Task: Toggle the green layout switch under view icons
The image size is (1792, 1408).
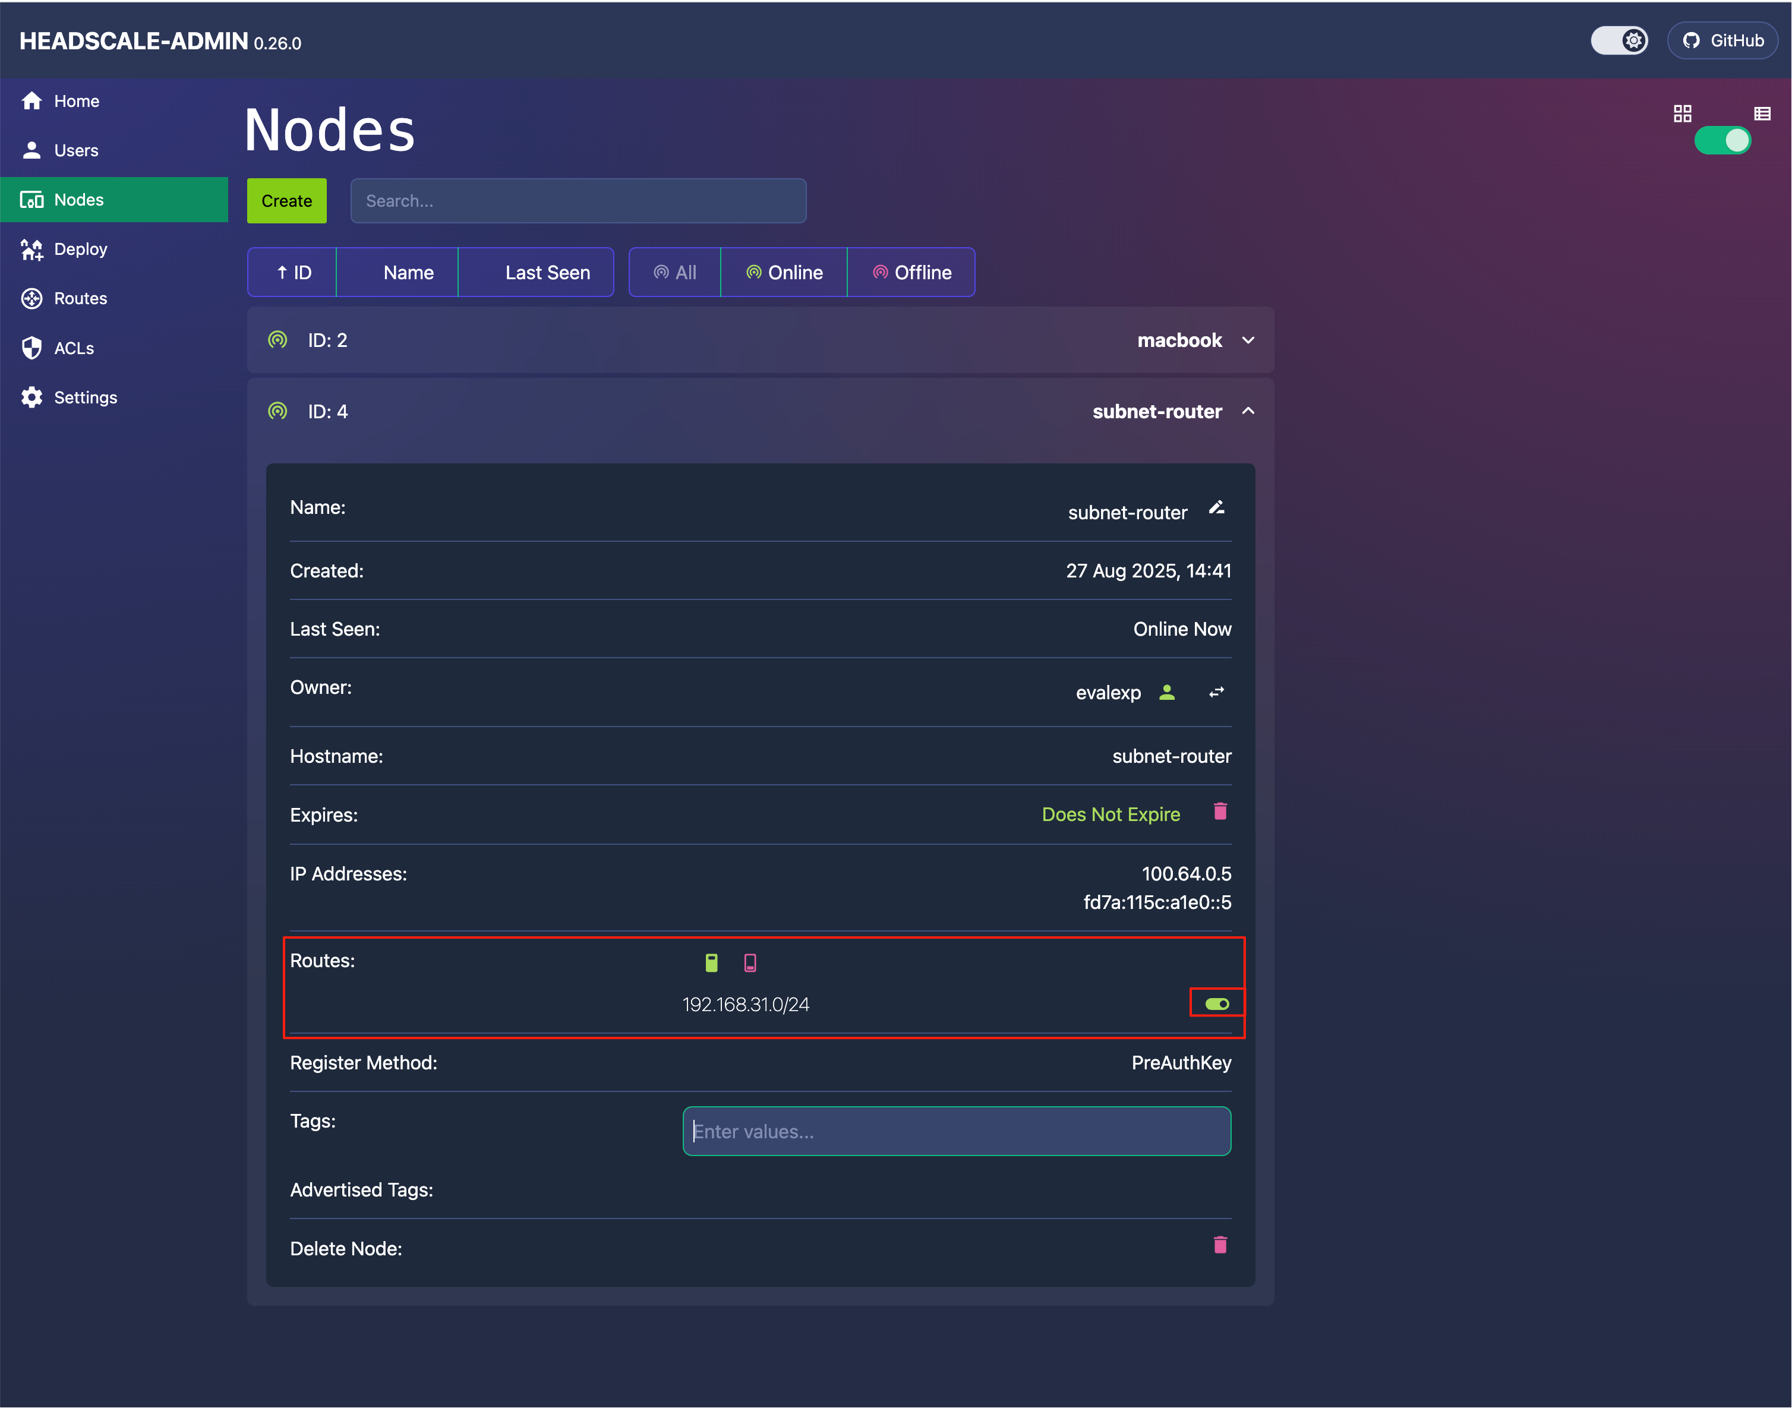Action: tap(1722, 141)
